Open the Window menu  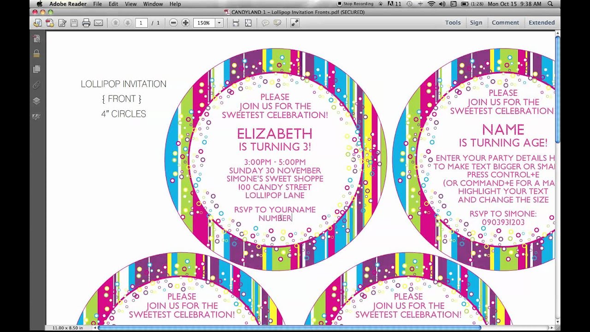pyautogui.click(x=153, y=4)
